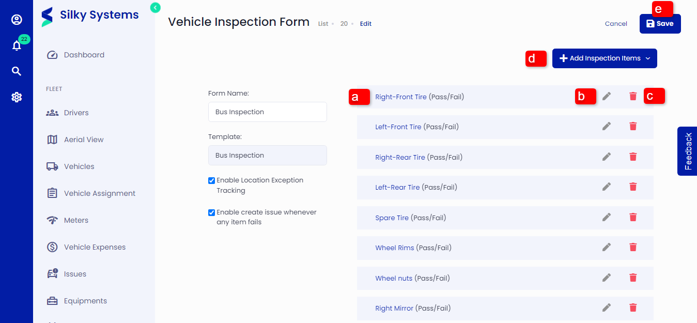Viewport: 697px width, 323px height.
Task: Remove the Right Mirror item with trash icon
Action: coord(633,307)
